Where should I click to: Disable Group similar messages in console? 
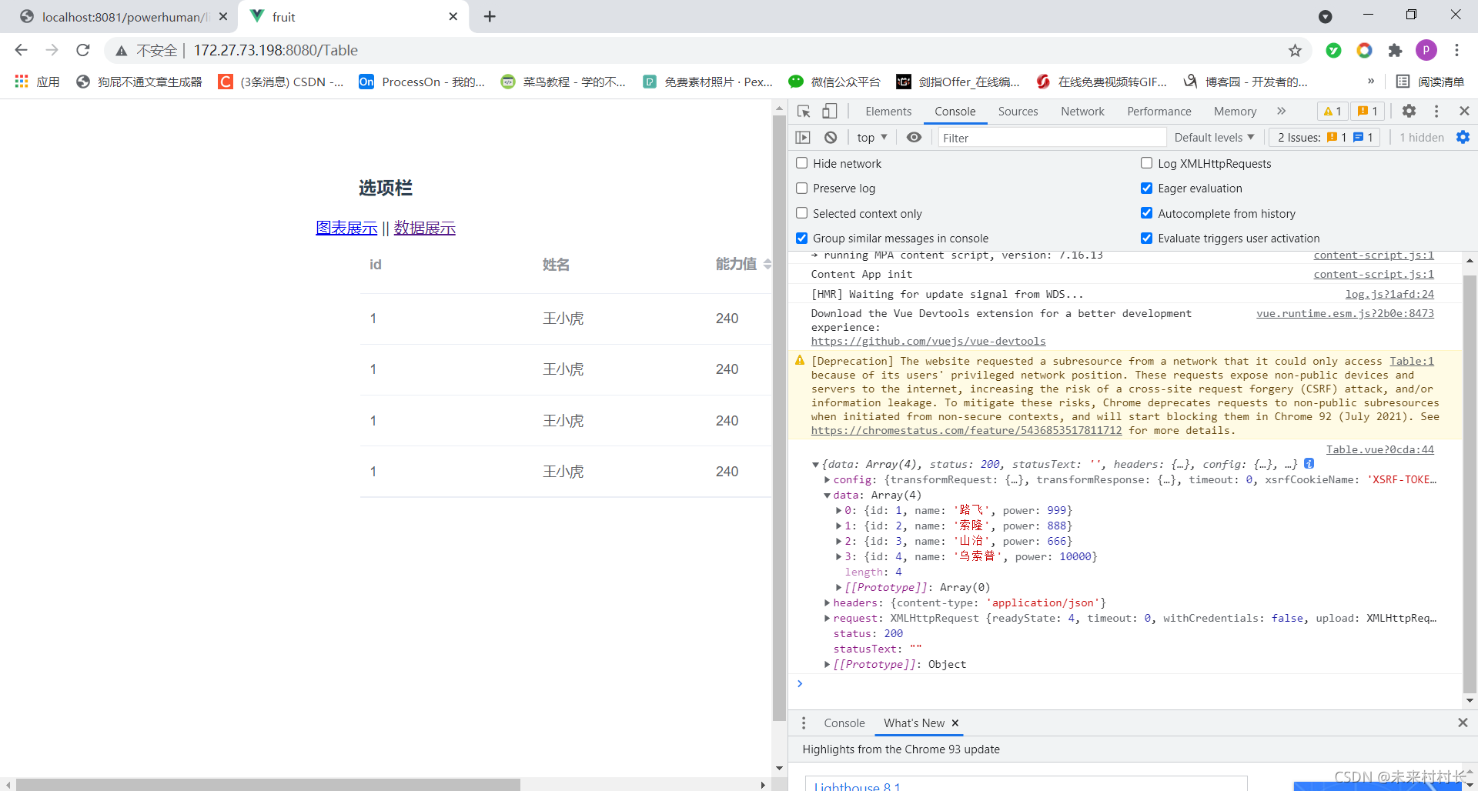pyautogui.click(x=802, y=239)
